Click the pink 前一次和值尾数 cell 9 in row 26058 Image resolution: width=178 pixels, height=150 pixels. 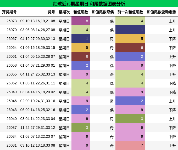click(130, 65)
